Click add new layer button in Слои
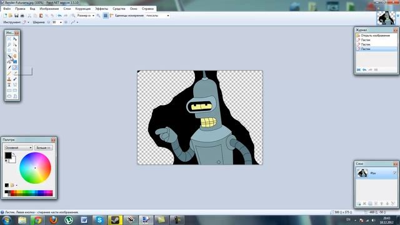Viewport: 400px width, 225px height. pyautogui.click(x=359, y=204)
